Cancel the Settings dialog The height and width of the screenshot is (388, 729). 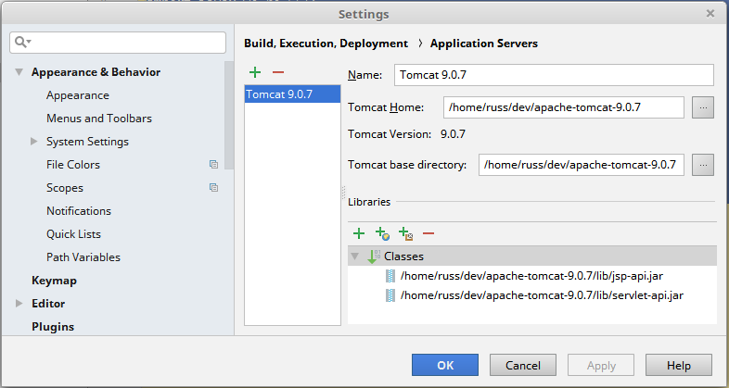[x=522, y=365]
